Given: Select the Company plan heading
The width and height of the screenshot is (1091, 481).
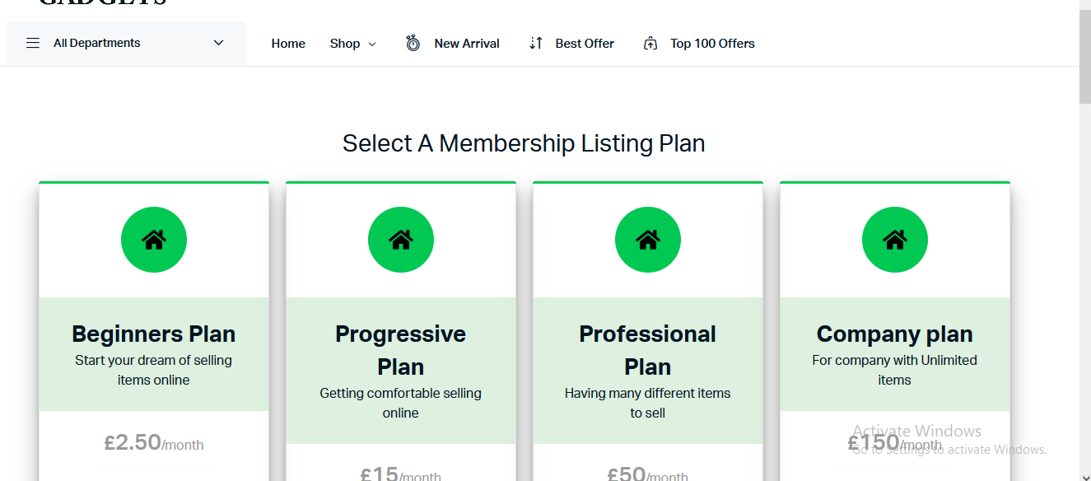Looking at the screenshot, I should tap(895, 334).
